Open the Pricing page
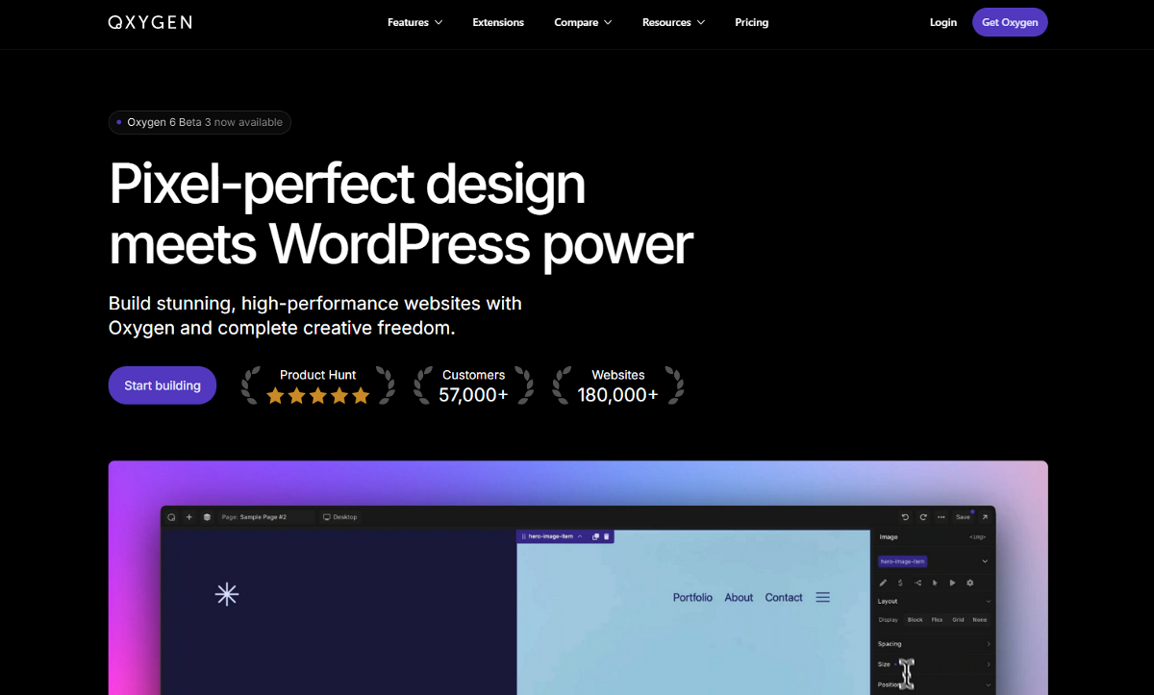The image size is (1154, 695). tap(751, 22)
